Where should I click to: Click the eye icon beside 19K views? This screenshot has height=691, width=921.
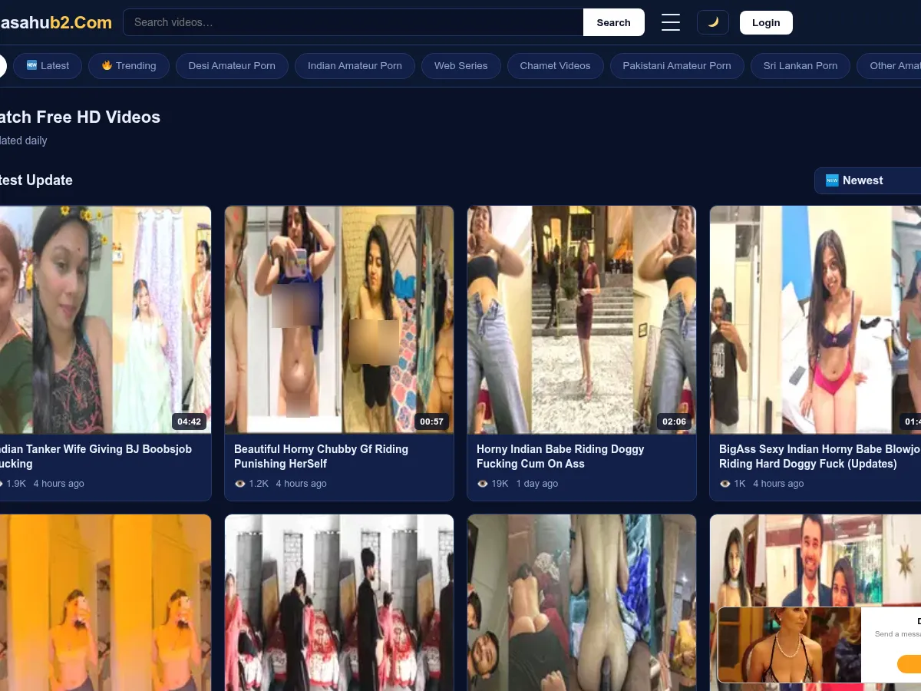[x=483, y=484]
